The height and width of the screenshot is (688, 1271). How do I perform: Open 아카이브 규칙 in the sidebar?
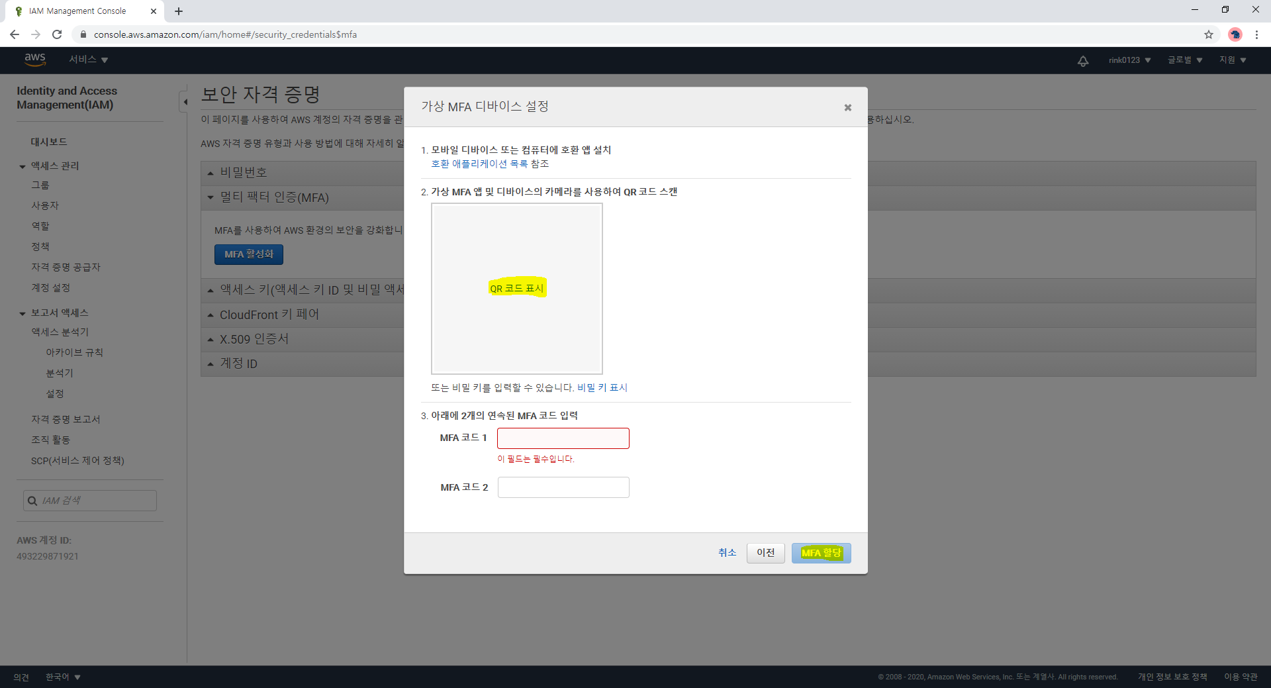coord(74,353)
